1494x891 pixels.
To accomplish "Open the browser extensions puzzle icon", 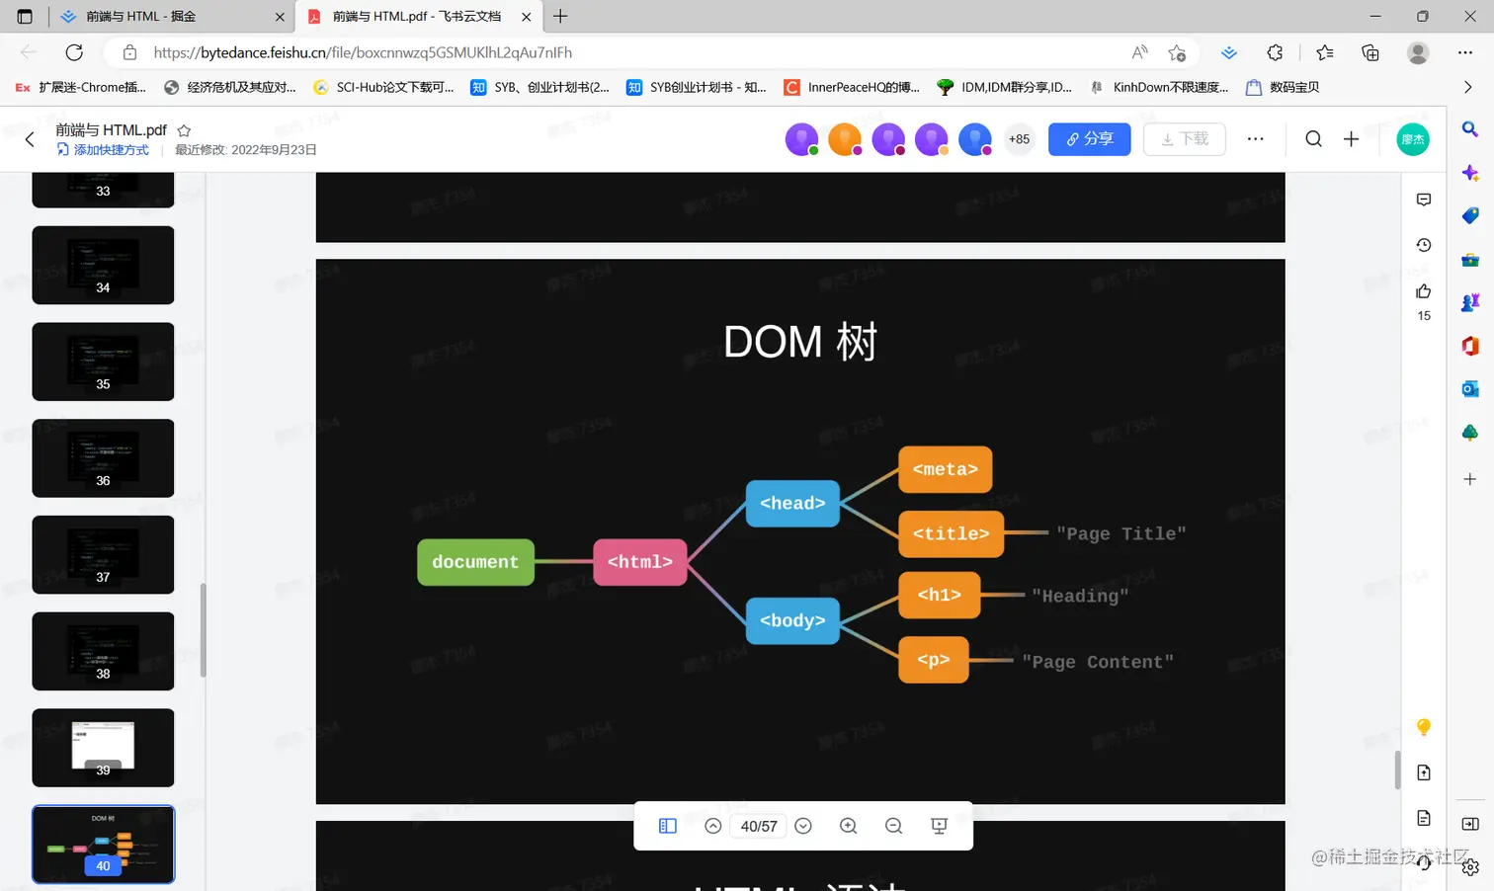I will click(x=1275, y=52).
